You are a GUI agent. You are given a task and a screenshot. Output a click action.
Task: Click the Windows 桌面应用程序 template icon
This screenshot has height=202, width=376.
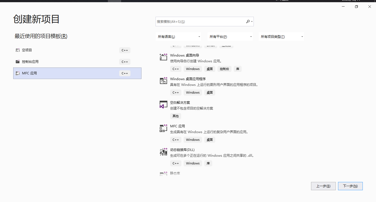[164, 81]
